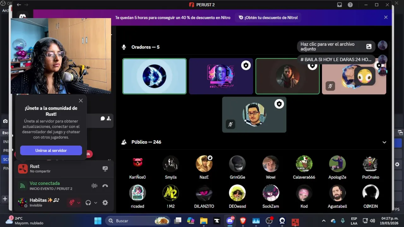Image resolution: width=404 pixels, height=227 pixels.
Task: Go back with the title bar arrow
Action: coord(19,5)
